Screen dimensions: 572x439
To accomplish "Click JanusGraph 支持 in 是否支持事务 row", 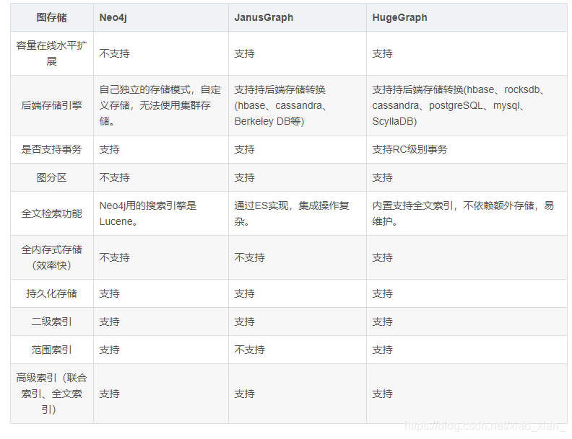I will pos(244,149).
